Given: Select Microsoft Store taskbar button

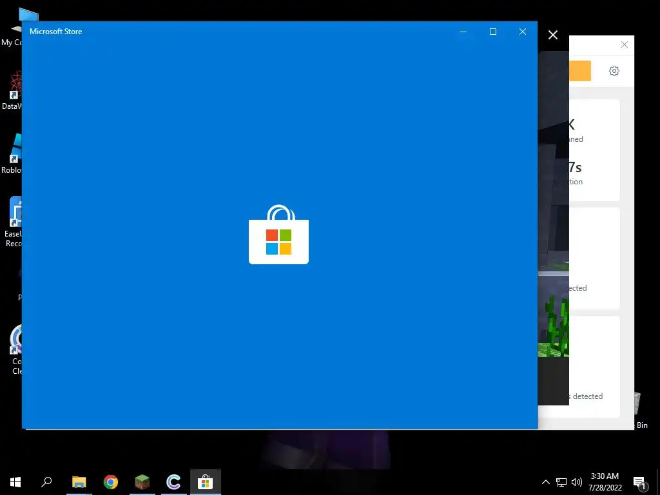Looking at the screenshot, I should click(x=206, y=482).
